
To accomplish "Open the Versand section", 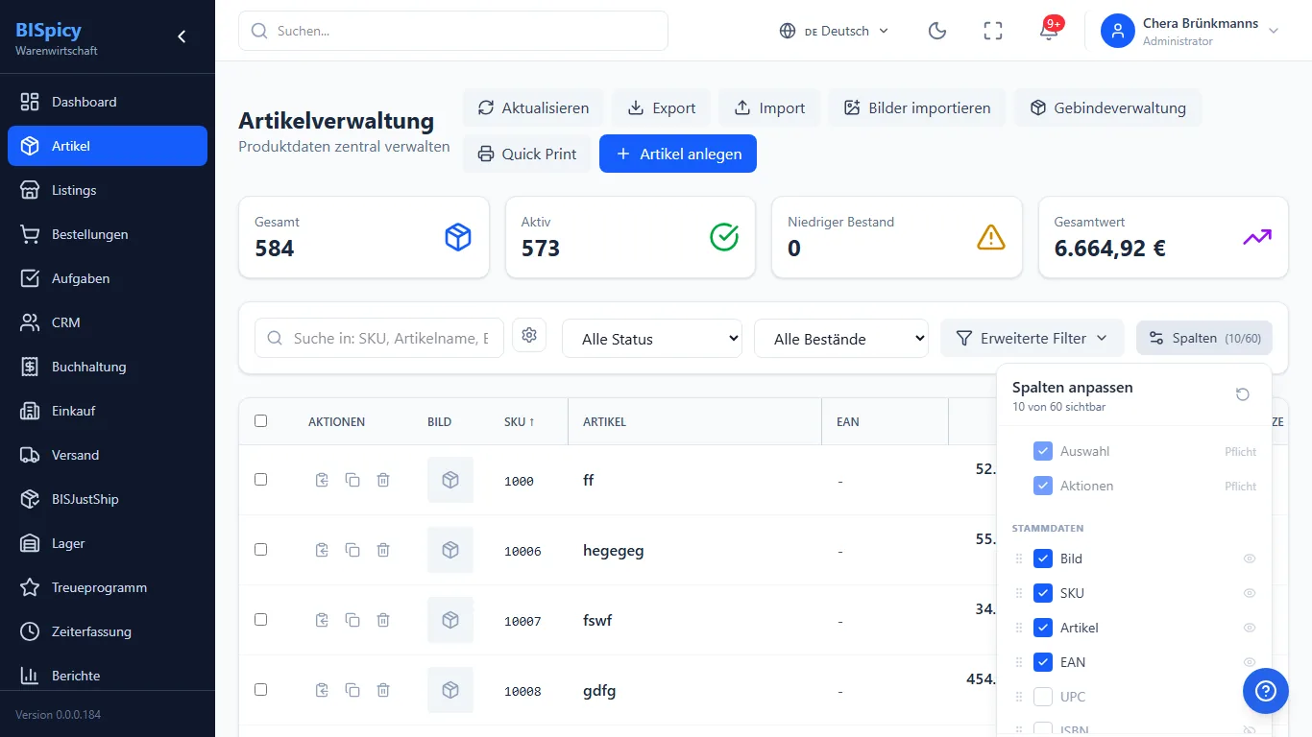I will click(x=108, y=455).
